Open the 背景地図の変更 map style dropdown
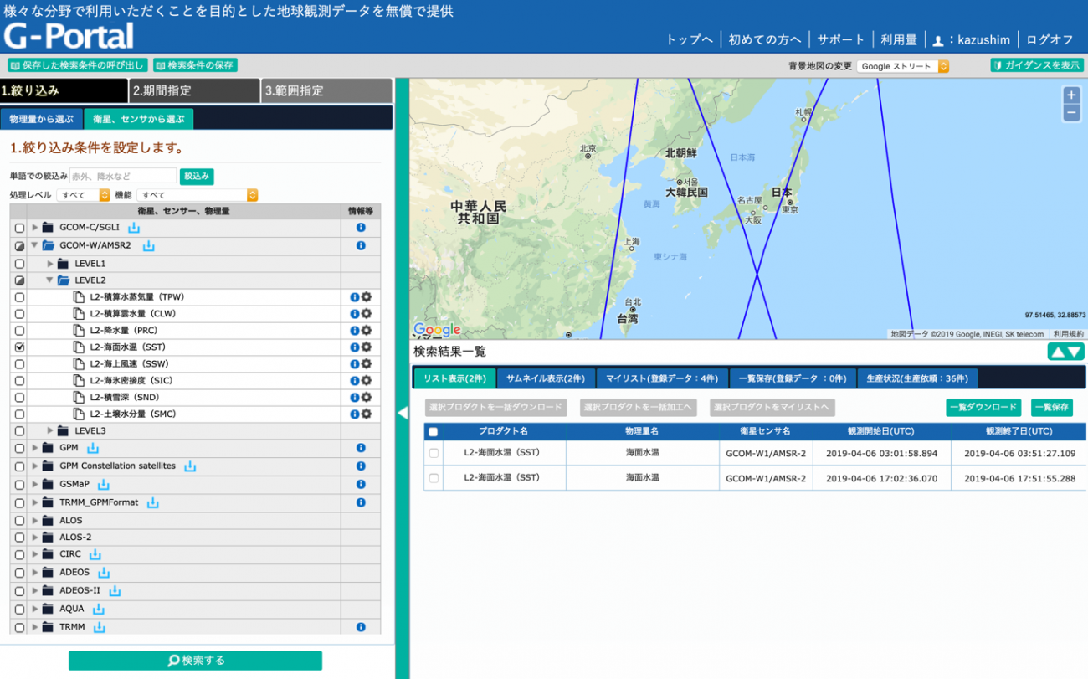 pyautogui.click(x=903, y=66)
